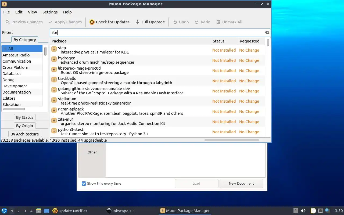
Task: Open the Help menu
Action: tap(67, 12)
